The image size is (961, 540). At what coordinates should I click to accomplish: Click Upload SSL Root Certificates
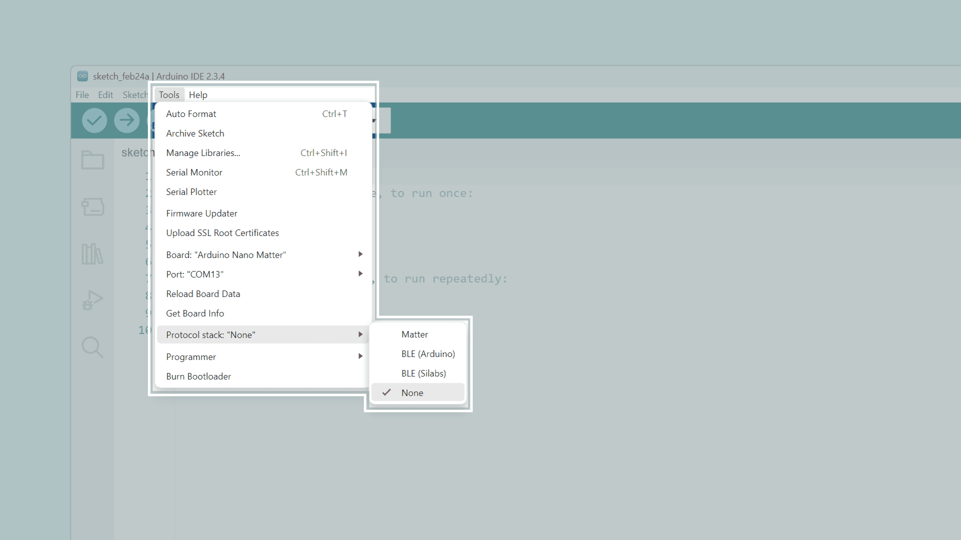tap(222, 233)
